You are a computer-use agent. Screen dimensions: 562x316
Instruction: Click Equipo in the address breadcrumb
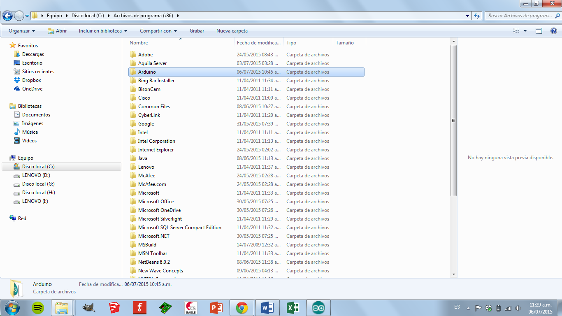coord(54,16)
